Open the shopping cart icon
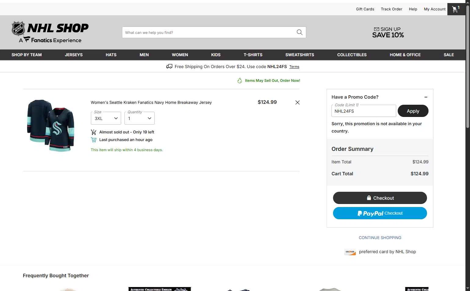Image resolution: width=470 pixels, height=291 pixels. pos(456,9)
